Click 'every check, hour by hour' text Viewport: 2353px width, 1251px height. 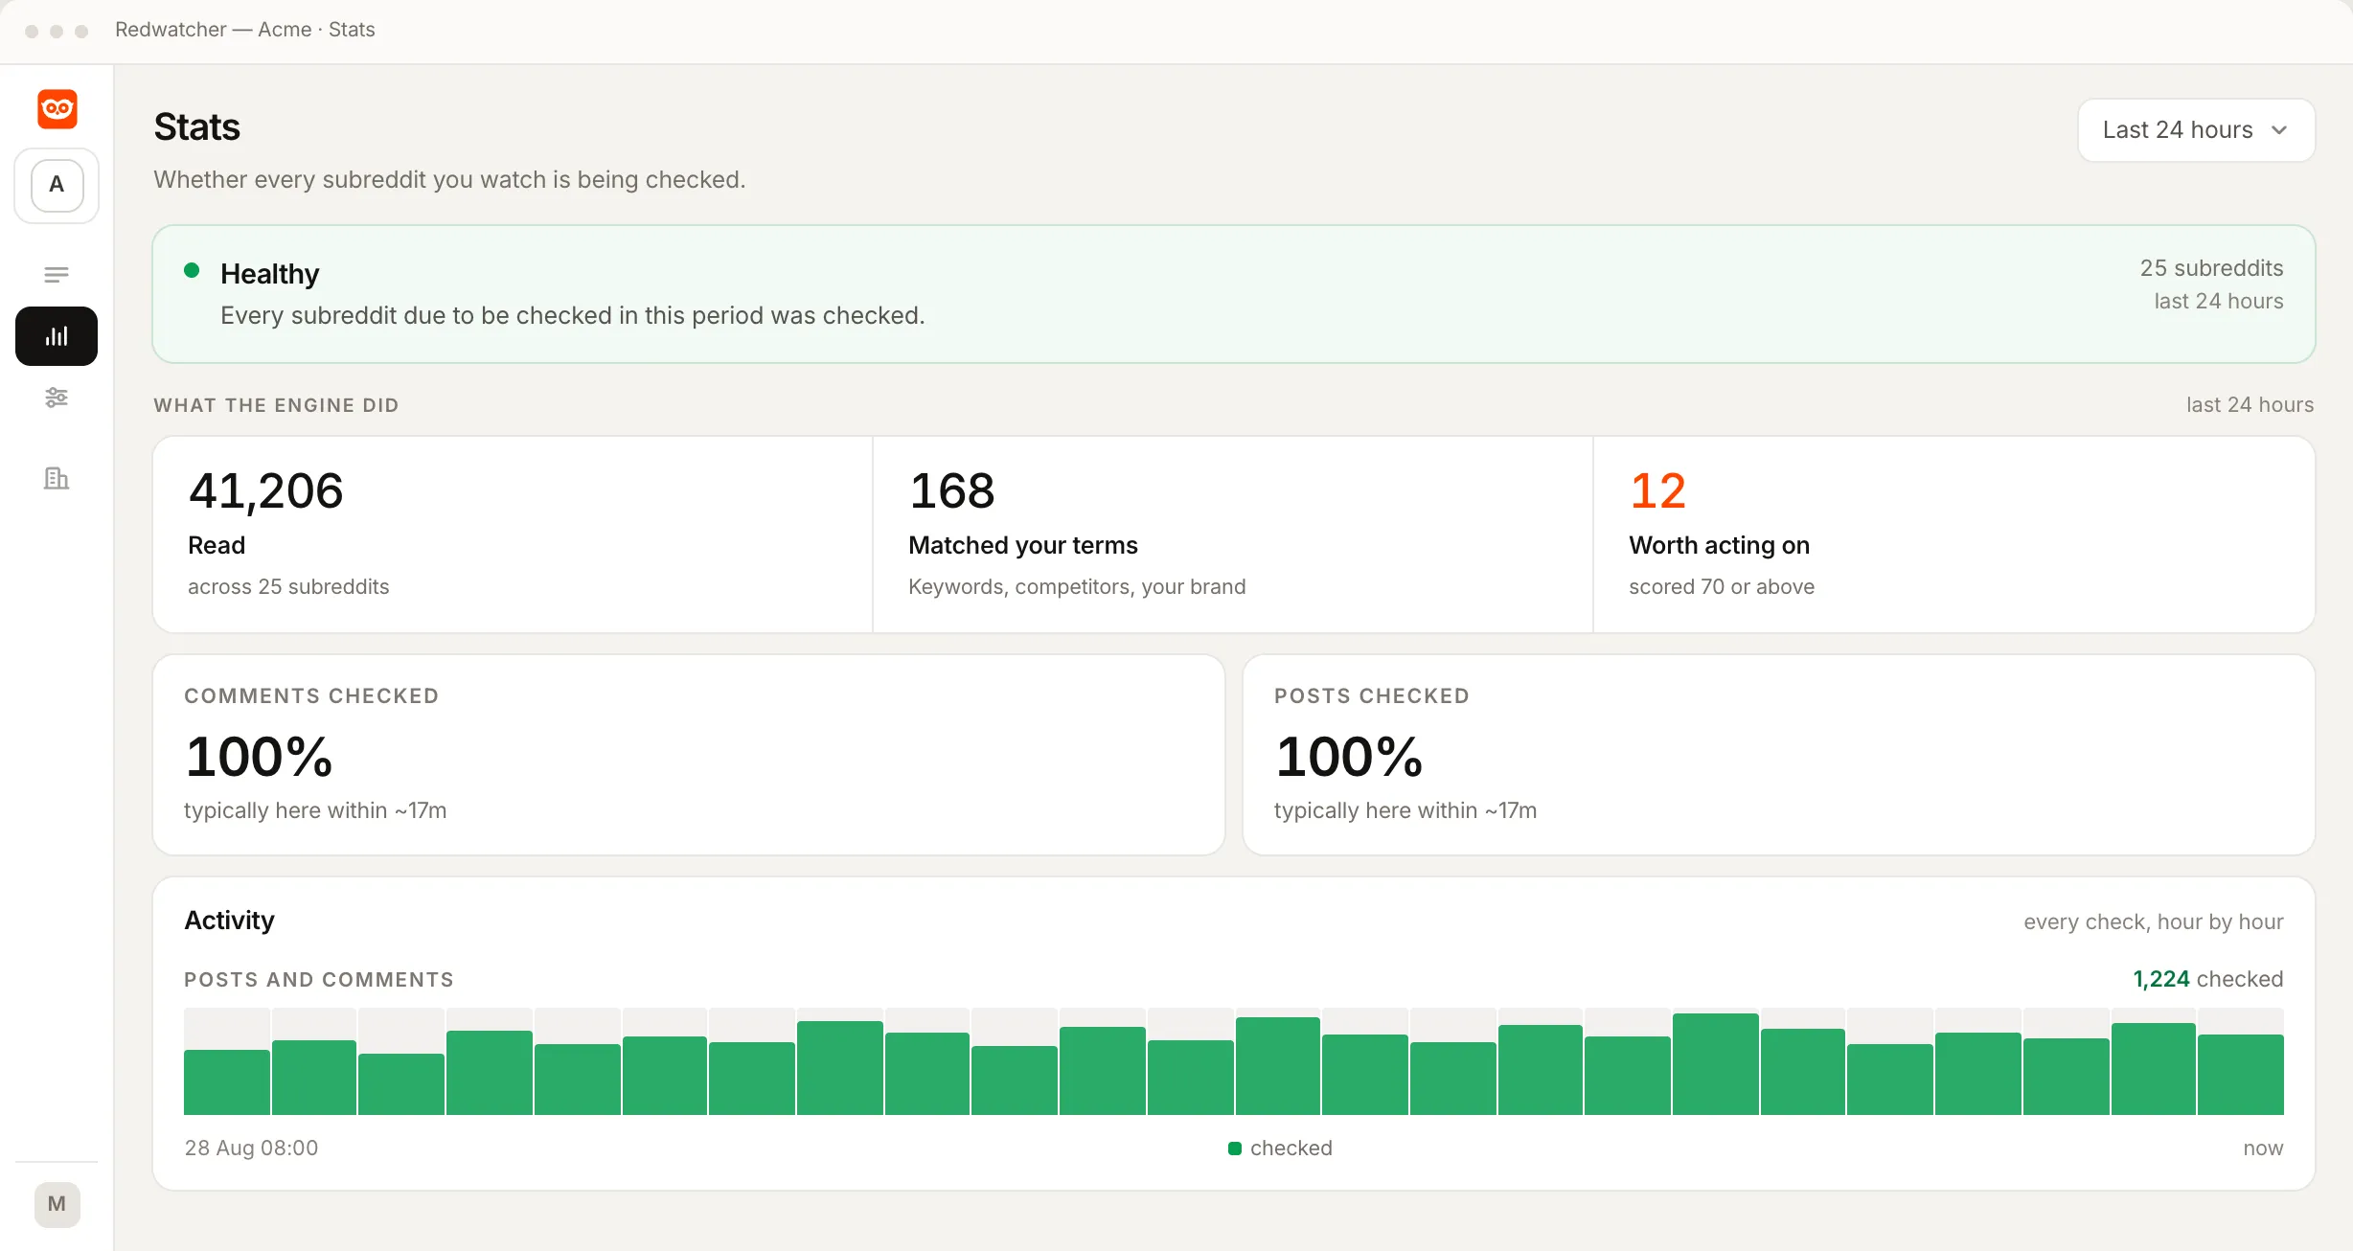pos(2153,921)
